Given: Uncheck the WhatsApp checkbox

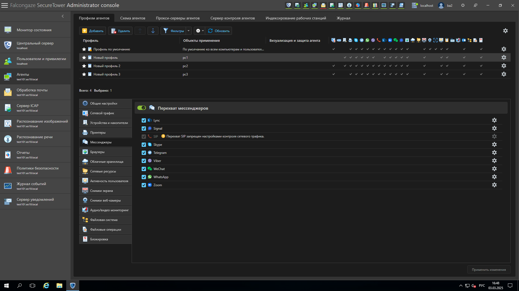Looking at the screenshot, I should click(144, 177).
